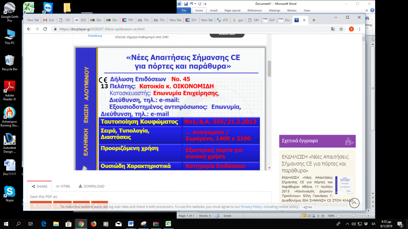The height and width of the screenshot is (229, 408).
Task: Launch Microsoft Edge from taskbar
Action: [x=44, y=224]
